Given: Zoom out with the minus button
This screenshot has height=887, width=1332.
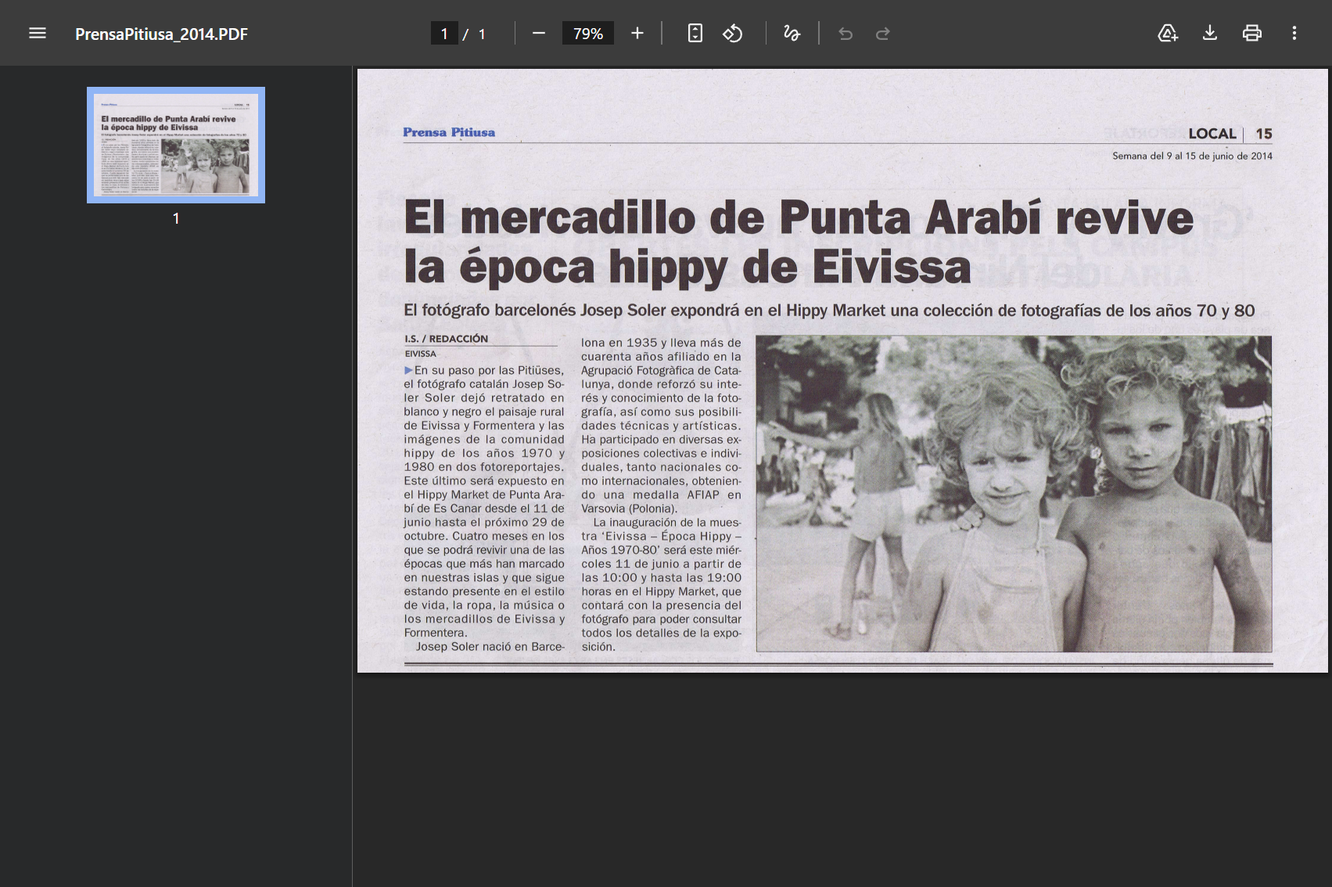Looking at the screenshot, I should pos(538,34).
